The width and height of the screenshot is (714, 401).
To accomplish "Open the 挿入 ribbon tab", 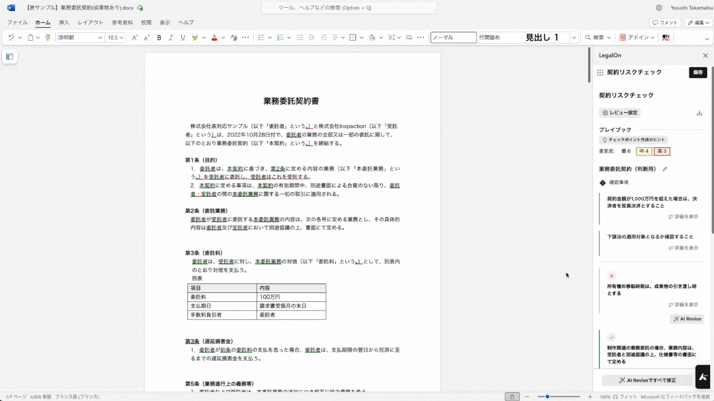I will (x=64, y=23).
